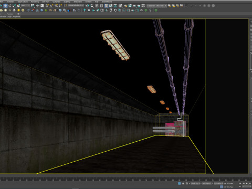252x189 pixels.
Task: Choose the Select and Place tool
Action: (18, 6)
